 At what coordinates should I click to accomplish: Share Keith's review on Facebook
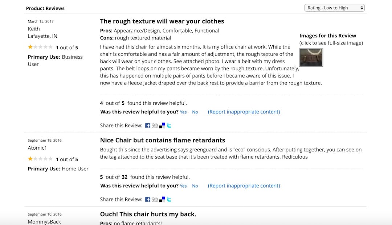(x=147, y=125)
